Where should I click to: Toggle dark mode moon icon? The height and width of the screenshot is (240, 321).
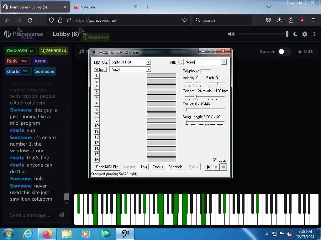tap(295, 34)
